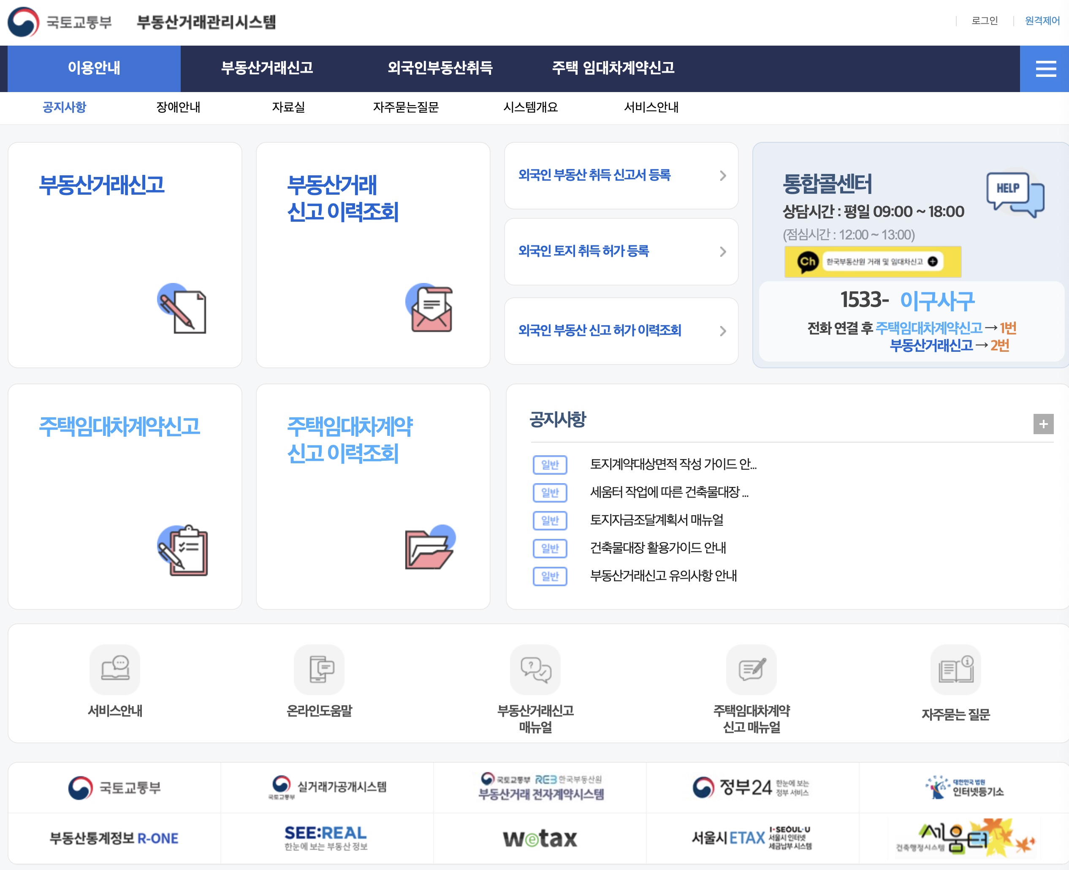Switch to the 자료실 submenu tab
The image size is (1069, 870).
click(288, 107)
